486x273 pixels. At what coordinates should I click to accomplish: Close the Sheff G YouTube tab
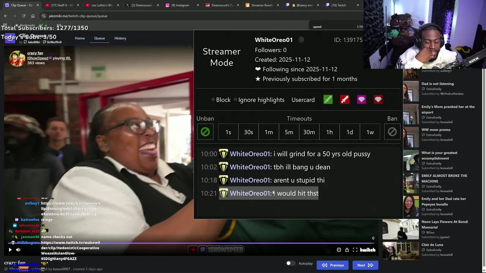(x=78, y=5)
